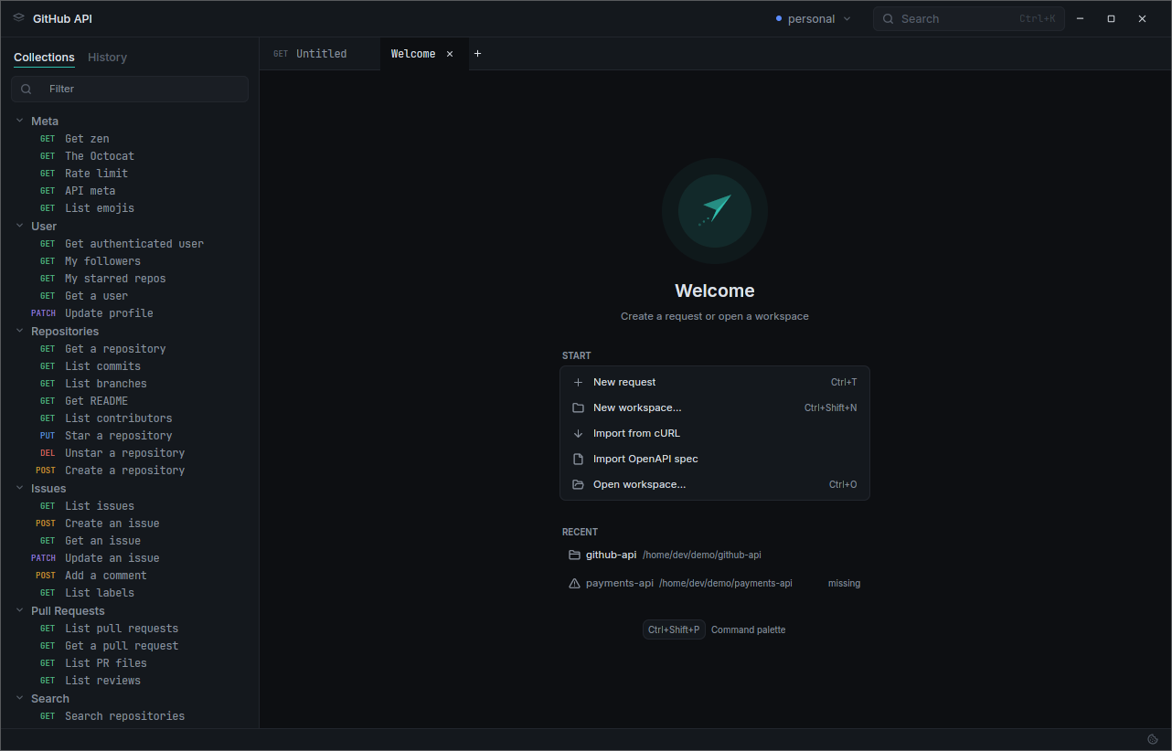Choose Import from cURL
This screenshot has height=751, width=1172.
pos(715,433)
